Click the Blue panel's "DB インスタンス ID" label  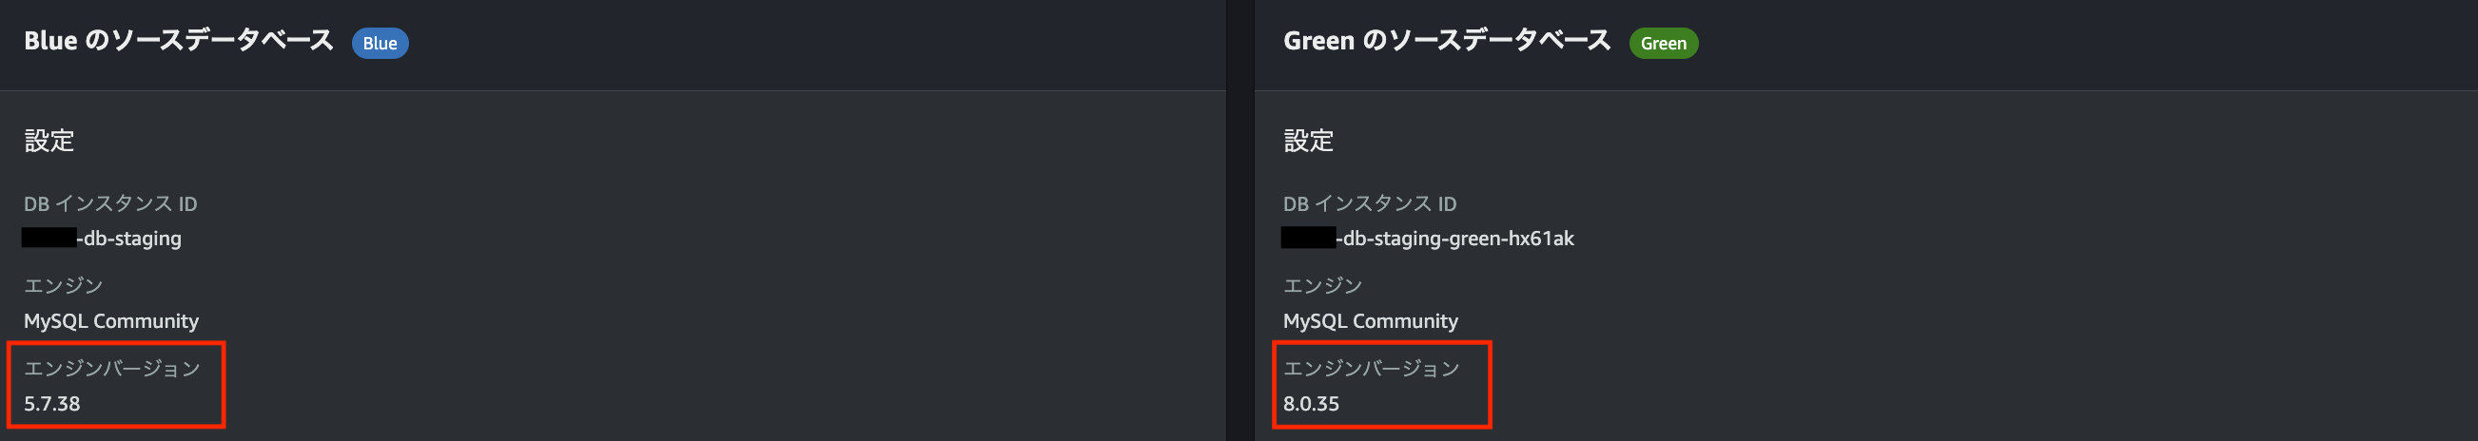110,203
